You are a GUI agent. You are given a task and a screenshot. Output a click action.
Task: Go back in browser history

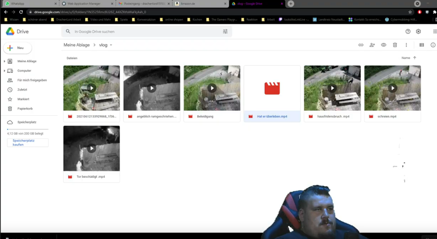coord(6,12)
